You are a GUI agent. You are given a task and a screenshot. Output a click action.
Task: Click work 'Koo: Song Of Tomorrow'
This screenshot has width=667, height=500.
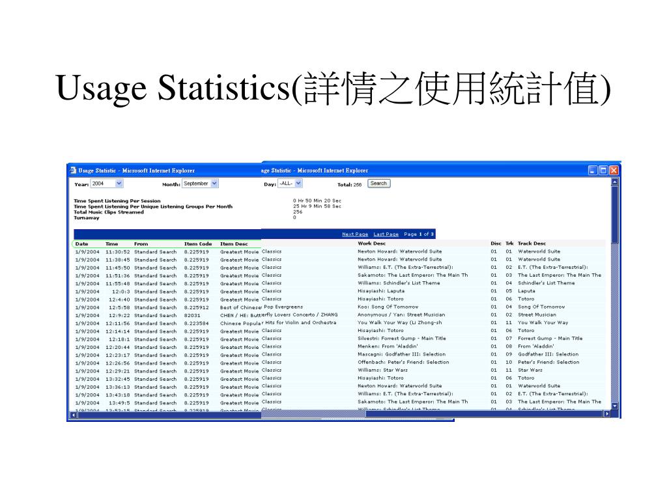point(388,307)
